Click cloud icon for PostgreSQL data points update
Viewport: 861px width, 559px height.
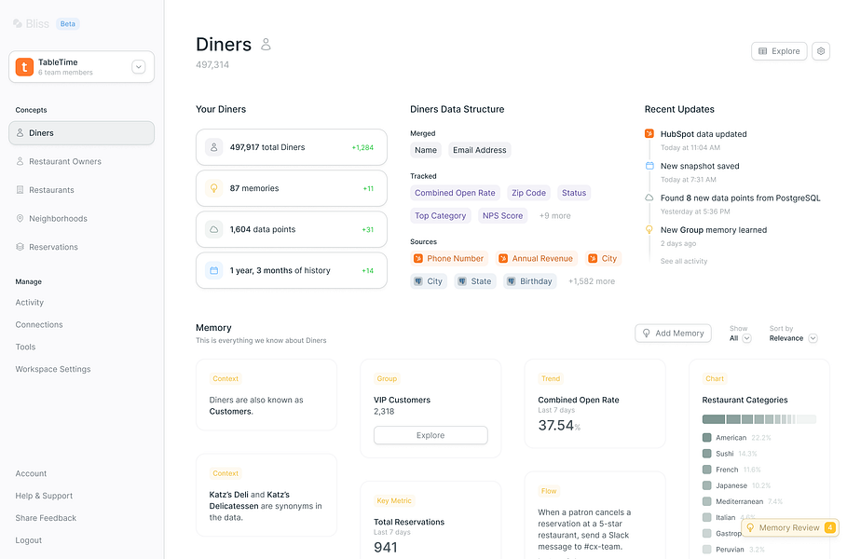tap(649, 198)
